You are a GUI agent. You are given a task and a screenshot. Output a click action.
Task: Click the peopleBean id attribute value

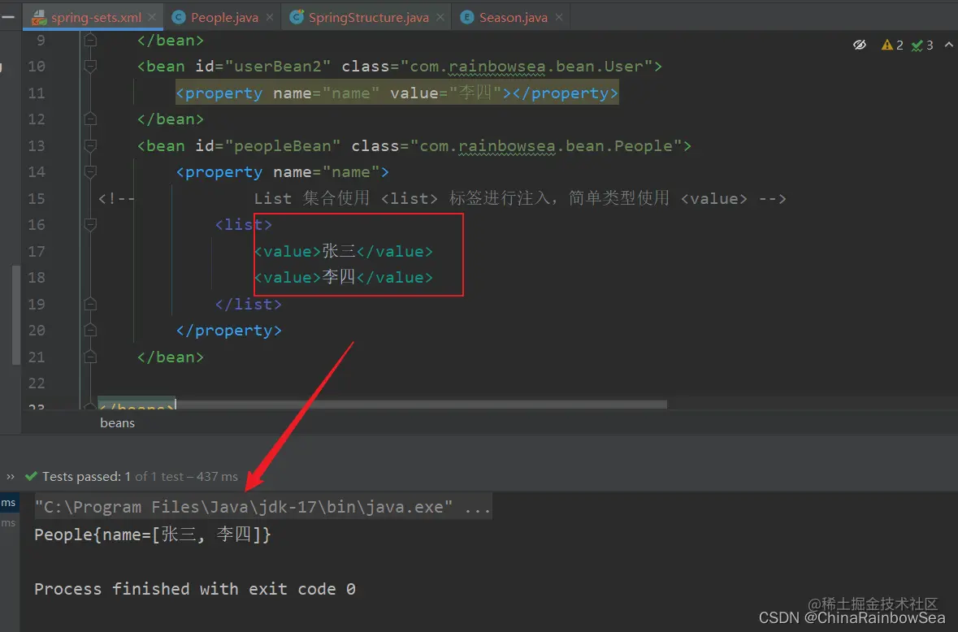click(283, 146)
